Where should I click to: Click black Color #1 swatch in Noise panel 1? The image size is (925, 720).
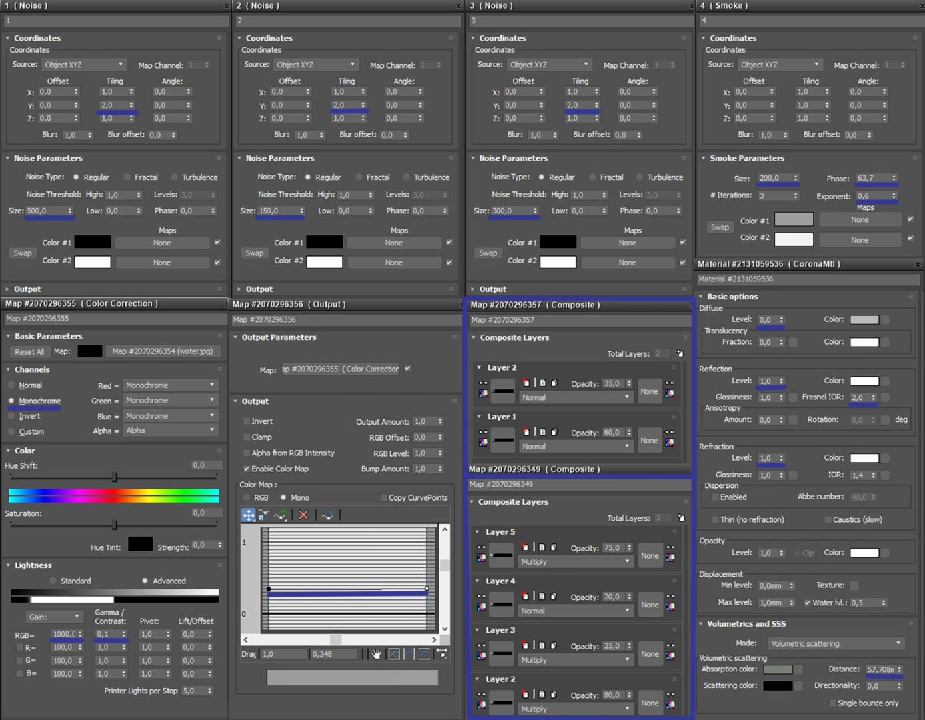[93, 243]
